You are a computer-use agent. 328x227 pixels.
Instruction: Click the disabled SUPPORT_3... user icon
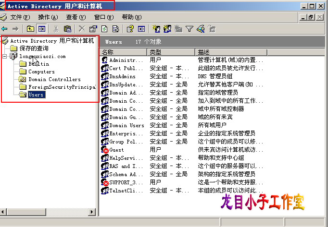point(104,182)
